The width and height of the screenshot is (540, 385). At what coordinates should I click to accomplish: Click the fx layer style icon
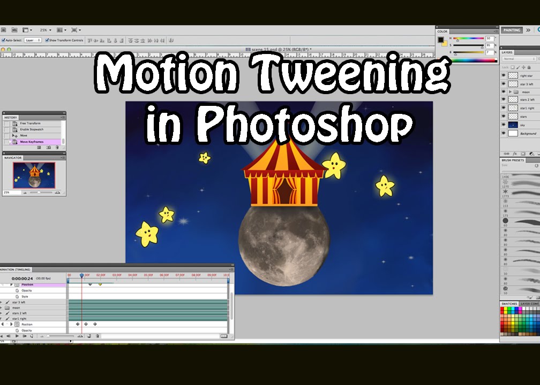point(515,153)
